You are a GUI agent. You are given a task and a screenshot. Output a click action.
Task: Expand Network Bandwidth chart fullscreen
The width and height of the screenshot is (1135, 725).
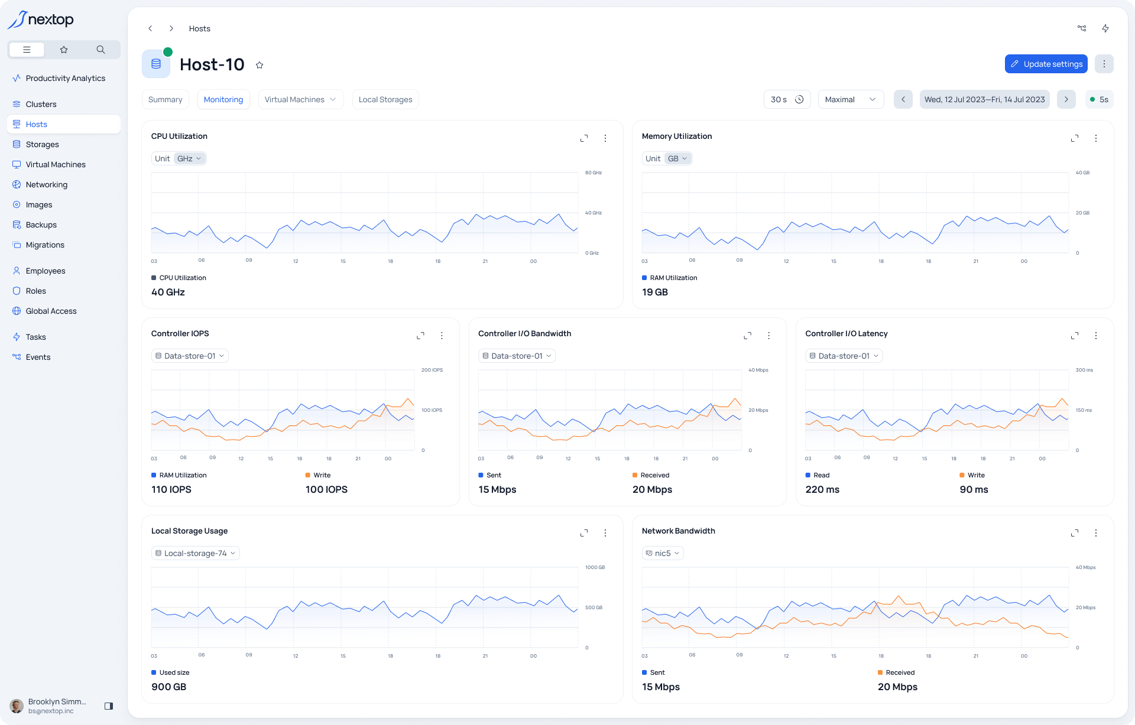click(x=1075, y=533)
